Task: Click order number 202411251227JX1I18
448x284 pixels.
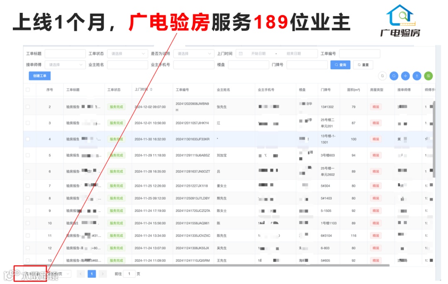Action: coord(192,186)
